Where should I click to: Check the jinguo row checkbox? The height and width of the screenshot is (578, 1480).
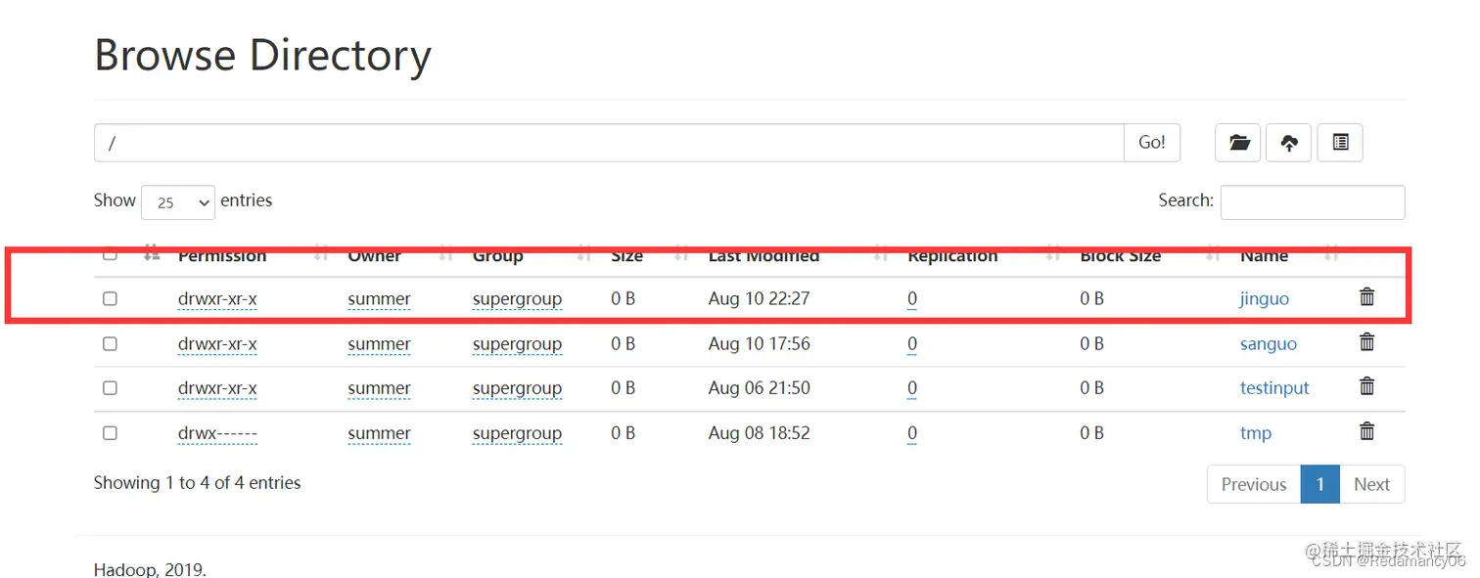110,298
